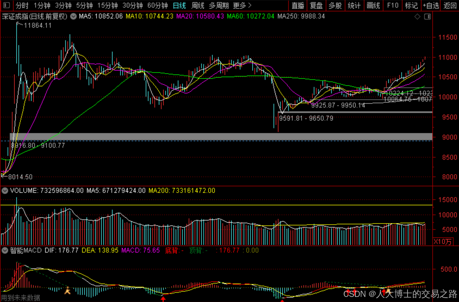Click the VOLUME: 732596864.00 readout

tap(47, 190)
